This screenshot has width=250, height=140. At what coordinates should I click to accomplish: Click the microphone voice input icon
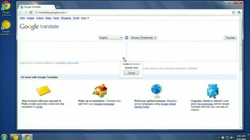coord(123,59)
